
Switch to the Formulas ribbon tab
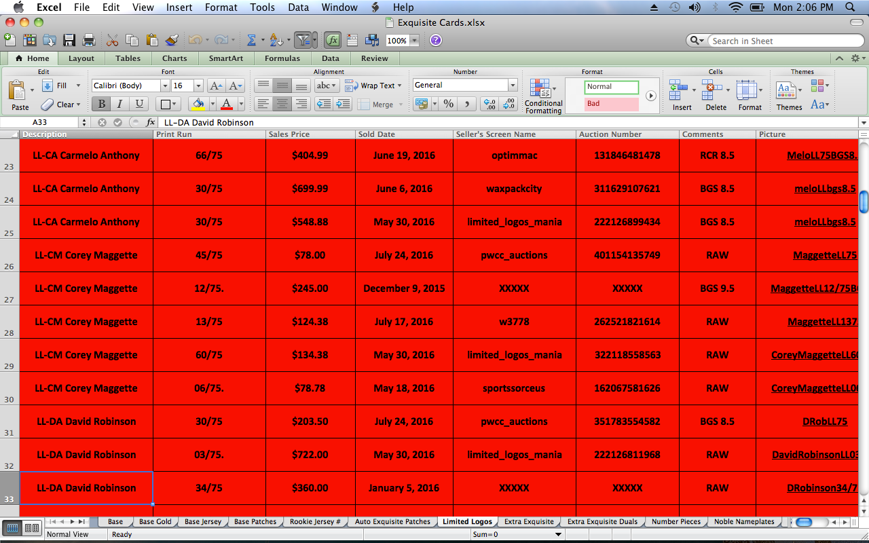coord(282,58)
